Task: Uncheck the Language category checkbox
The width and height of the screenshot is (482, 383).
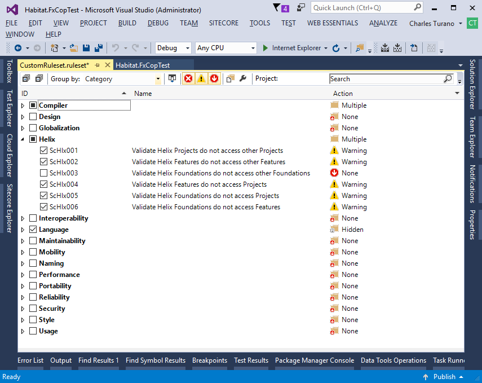Action: point(33,230)
